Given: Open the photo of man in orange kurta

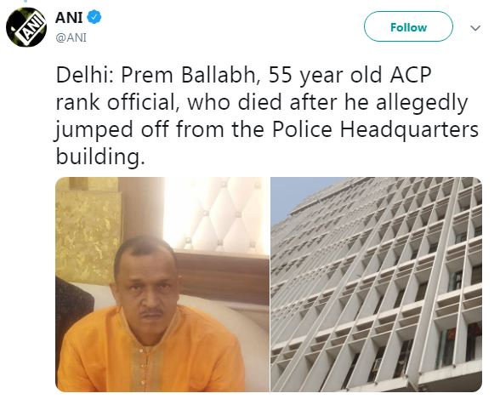Looking at the screenshot, I should coord(162,284).
